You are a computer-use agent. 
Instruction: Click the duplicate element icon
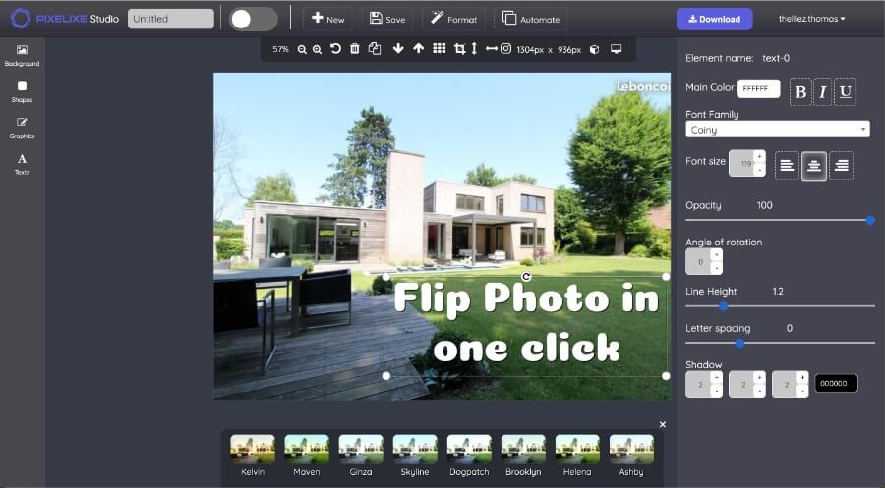375,49
